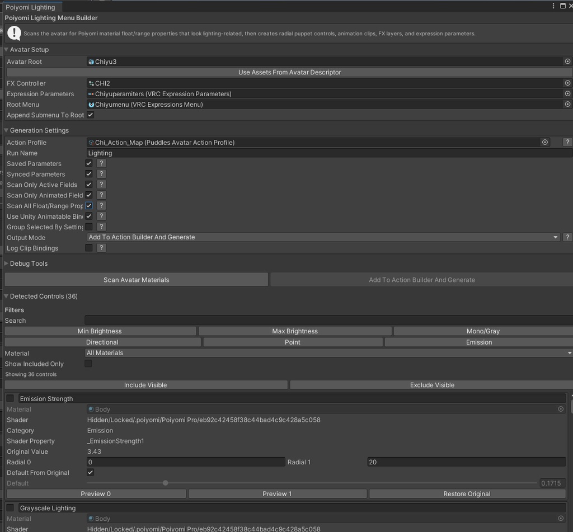Open the All Materials dropdown
573x532 pixels.
tap(328, 353)
